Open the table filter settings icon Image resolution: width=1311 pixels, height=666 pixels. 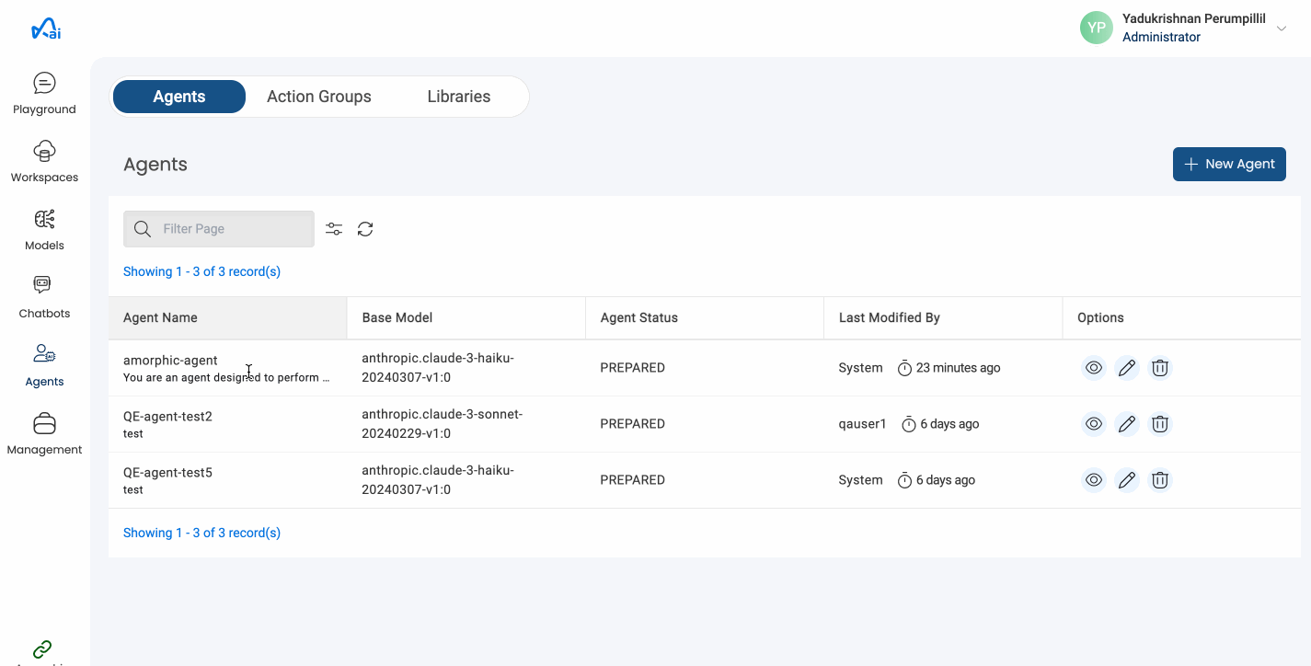pyautogui.click(x=334, y=229)
